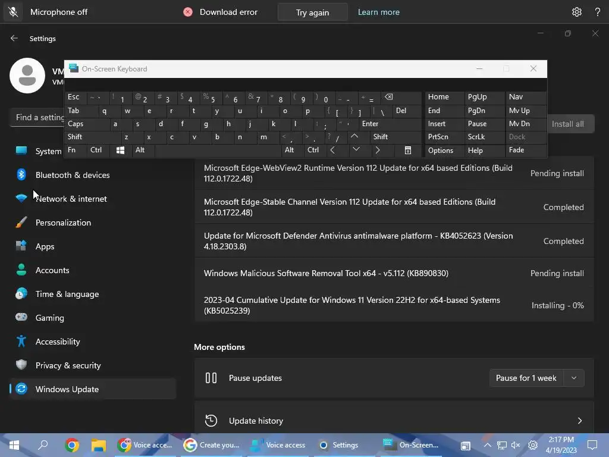Click Try again button
This screenshot has height=457, width=609.
click(x=312, y=12)
